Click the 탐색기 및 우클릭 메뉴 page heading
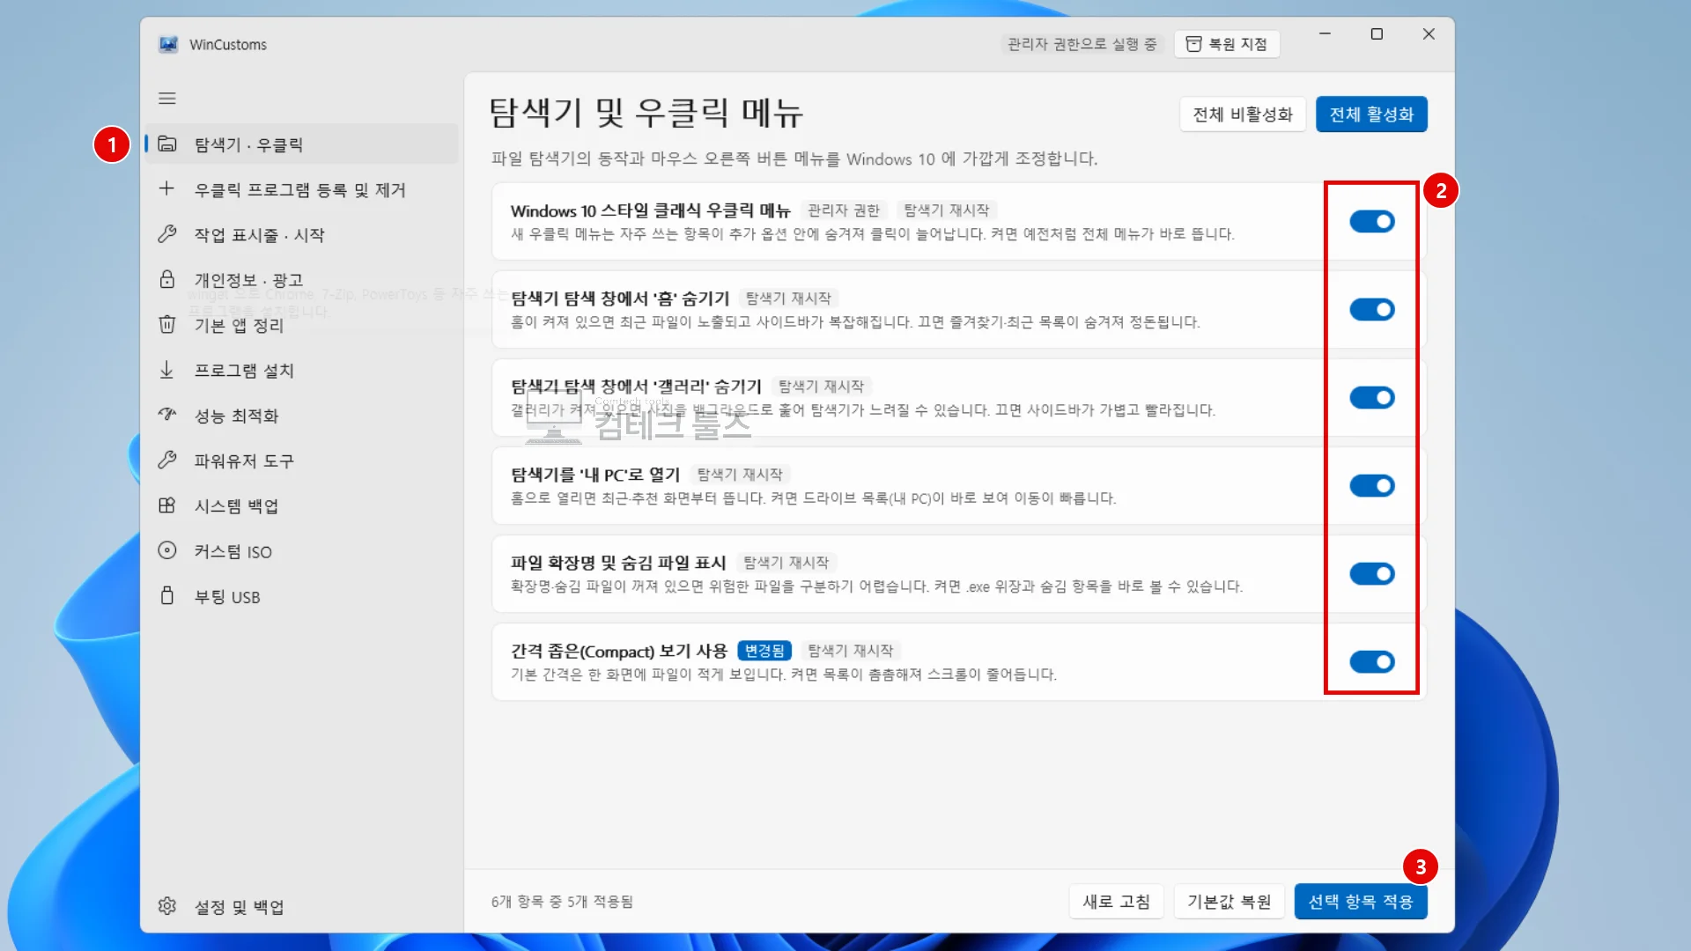The image size is (1691, 951). pos(646,113)
